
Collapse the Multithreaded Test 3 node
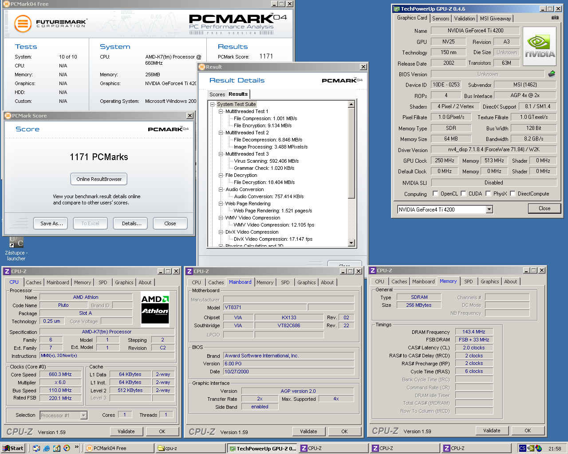pyautogui.click(x=221, y=154)
